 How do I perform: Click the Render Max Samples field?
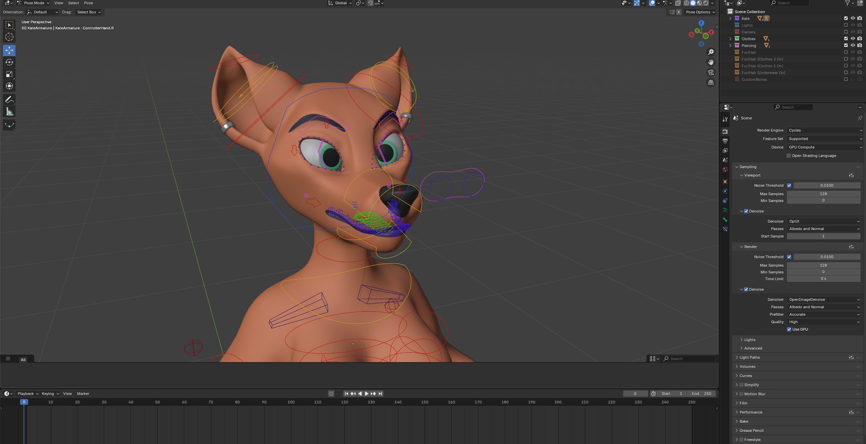point(824,265)
